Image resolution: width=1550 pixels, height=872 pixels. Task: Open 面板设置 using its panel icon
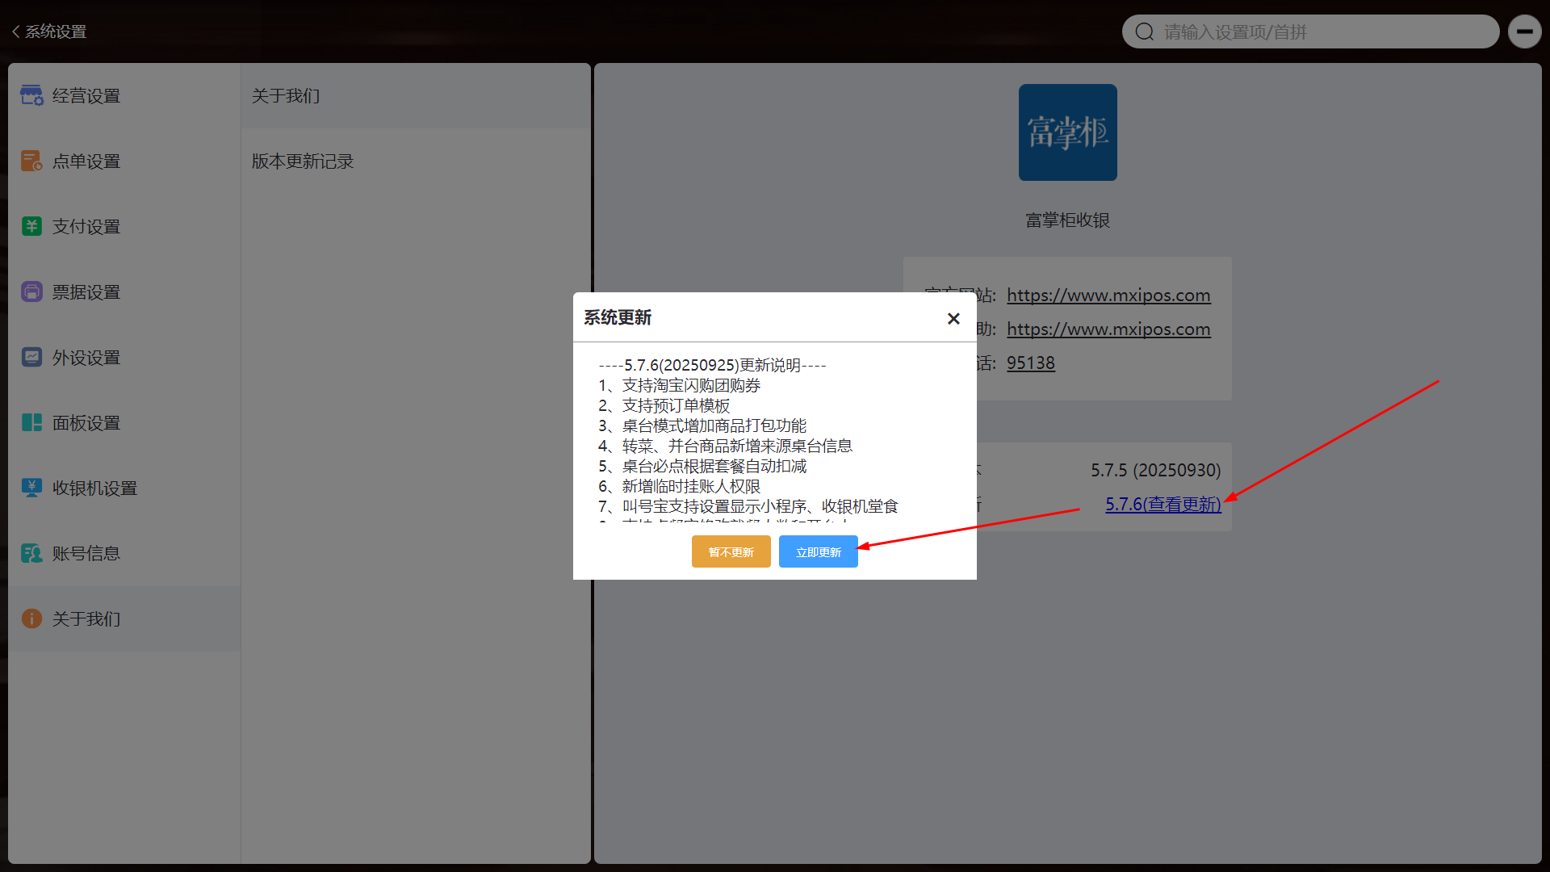(31, 422)
